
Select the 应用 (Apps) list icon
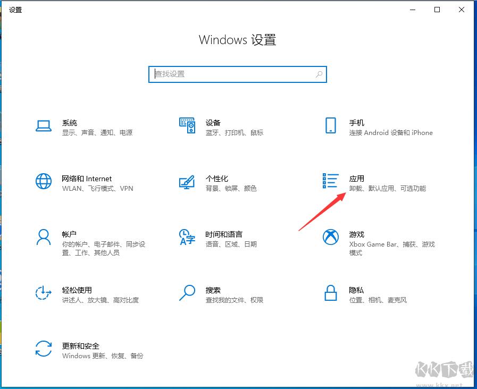coord(331,181)
